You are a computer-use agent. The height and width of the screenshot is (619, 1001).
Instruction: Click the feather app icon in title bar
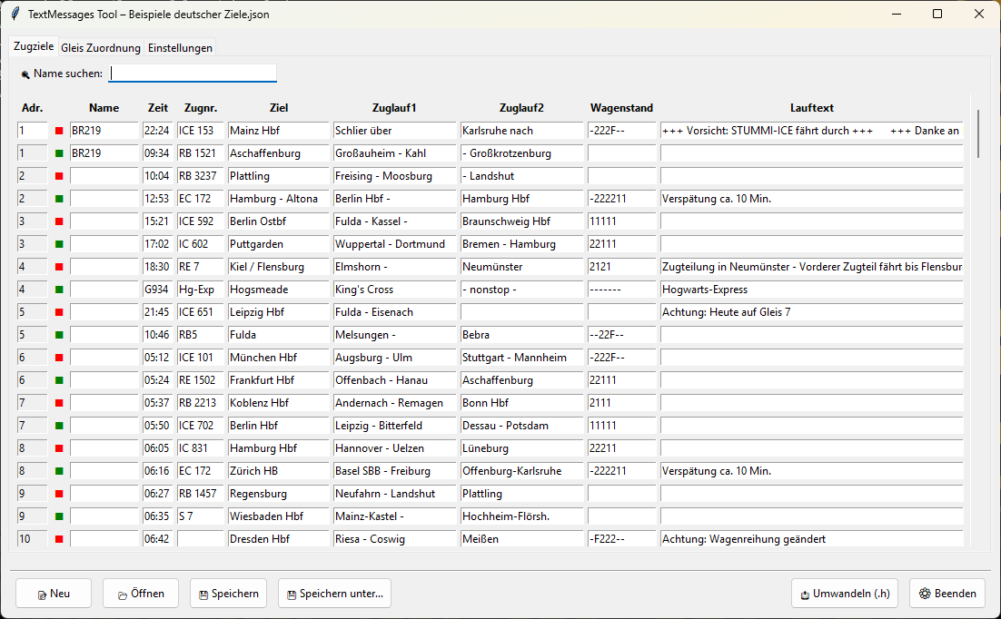point(15,15)
